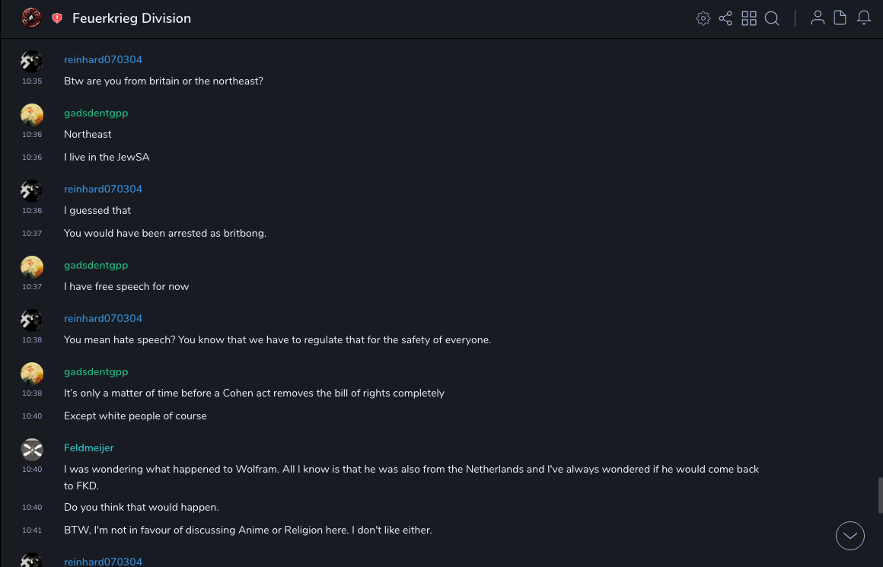
Task: Click the scroll-to-bottom chevron button
Action: coord(850,536)
